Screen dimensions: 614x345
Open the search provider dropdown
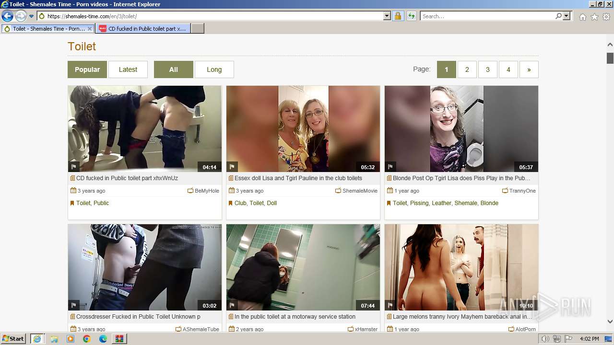[567, 16]
